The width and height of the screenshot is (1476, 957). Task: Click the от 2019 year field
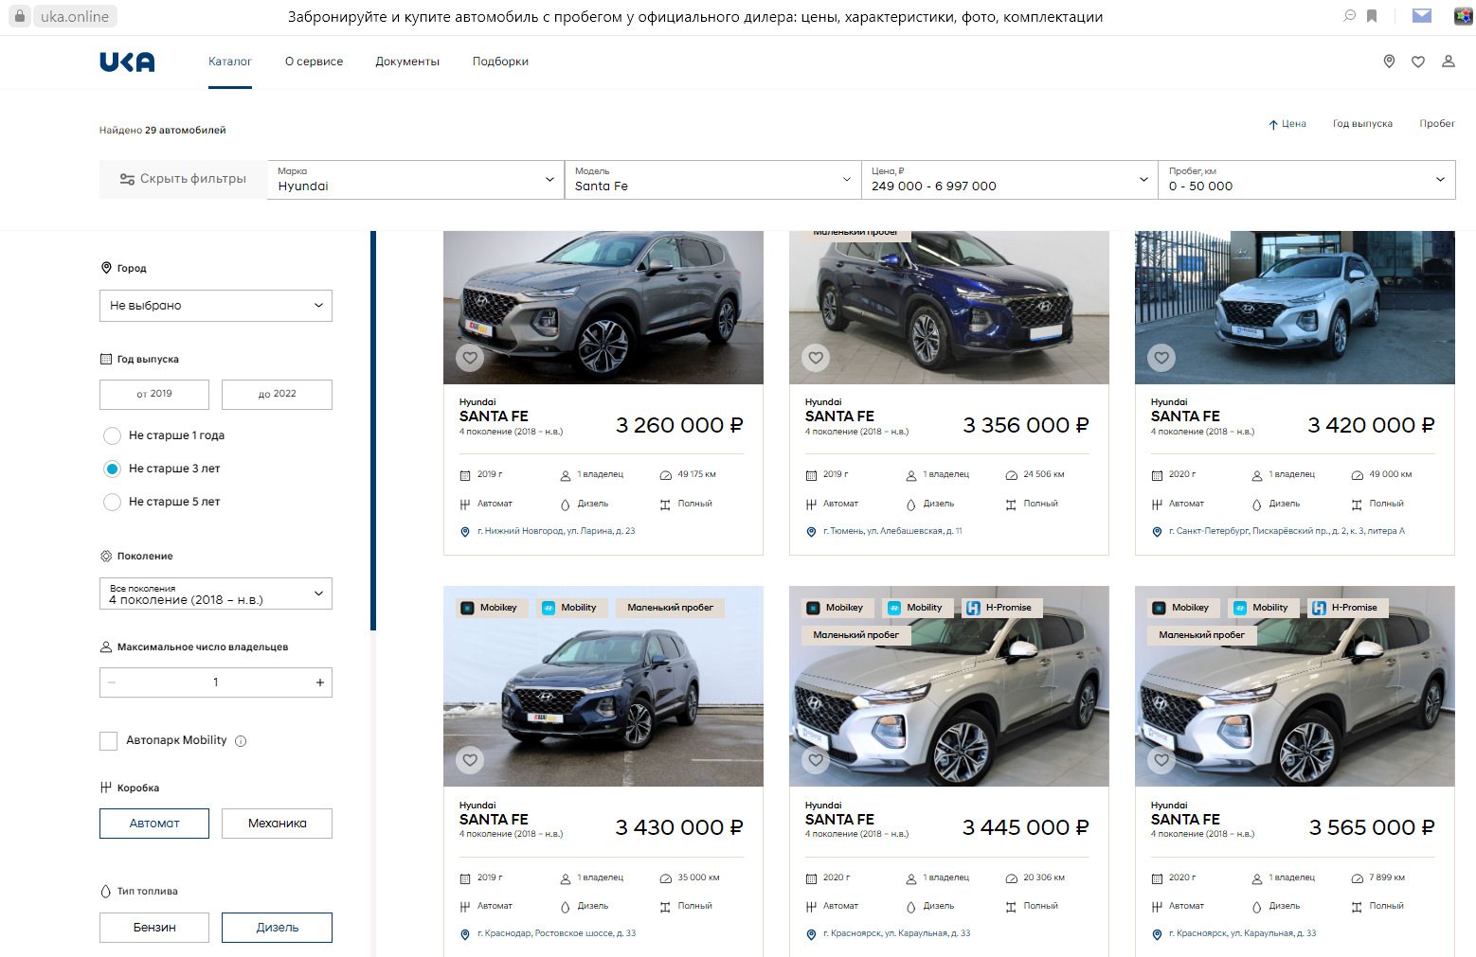(x=154, y=395)
